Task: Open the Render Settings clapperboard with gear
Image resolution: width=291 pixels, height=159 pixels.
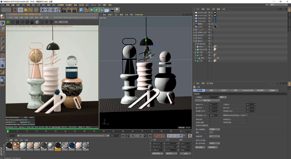Action: (75, 10)
